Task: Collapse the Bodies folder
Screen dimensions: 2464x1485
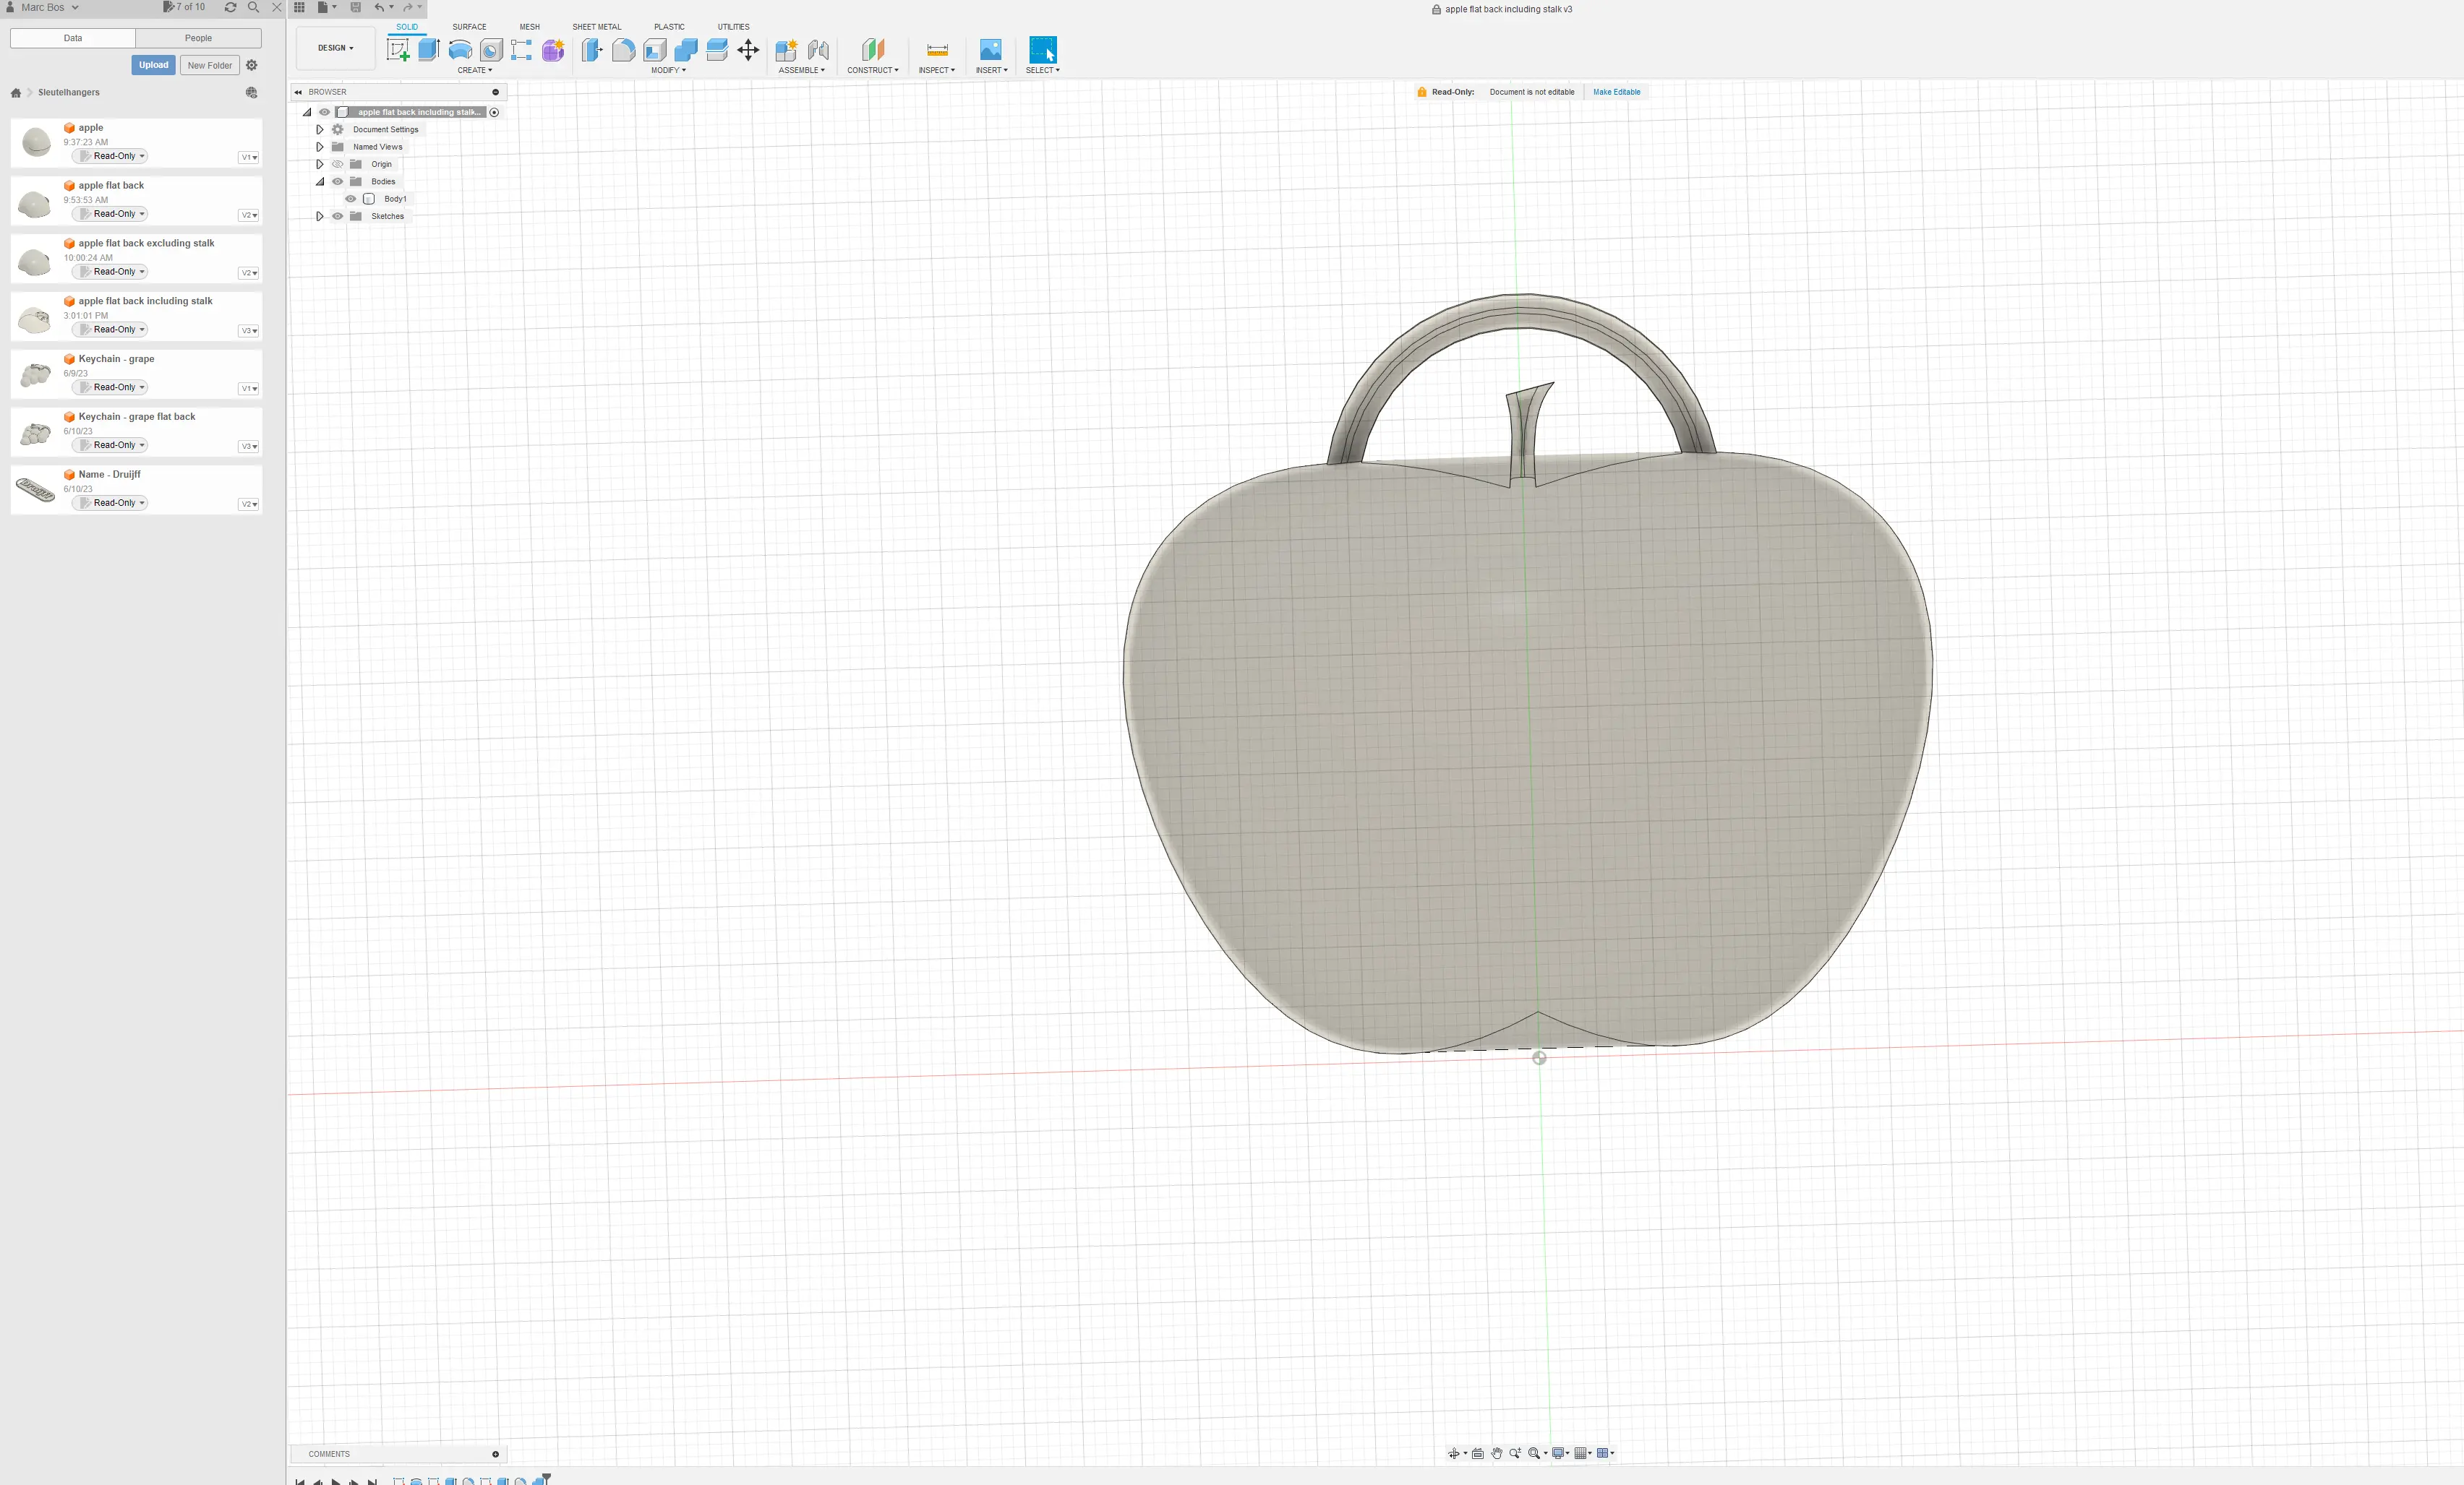Action: [321, 182]
